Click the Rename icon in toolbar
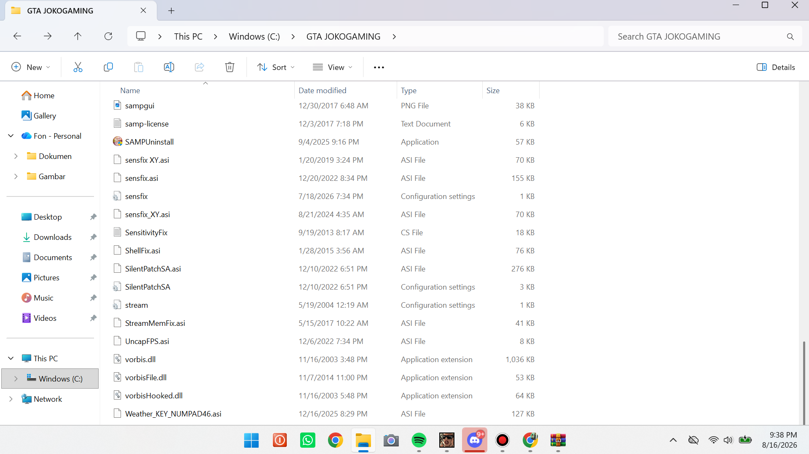809x454 pixels. click(169, 67)
